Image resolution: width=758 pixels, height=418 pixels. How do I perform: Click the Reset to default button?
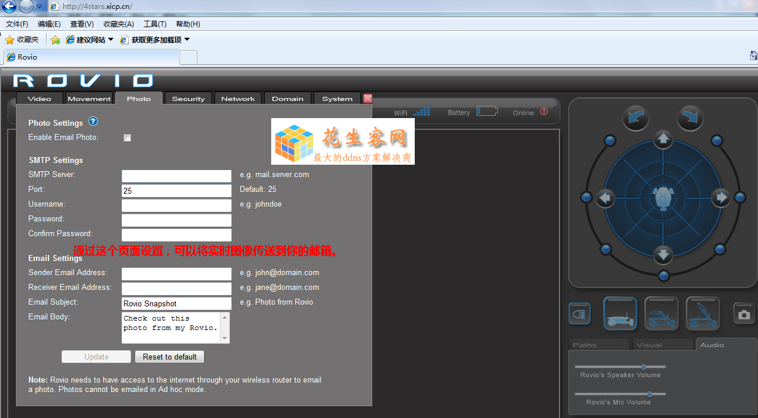170,357
